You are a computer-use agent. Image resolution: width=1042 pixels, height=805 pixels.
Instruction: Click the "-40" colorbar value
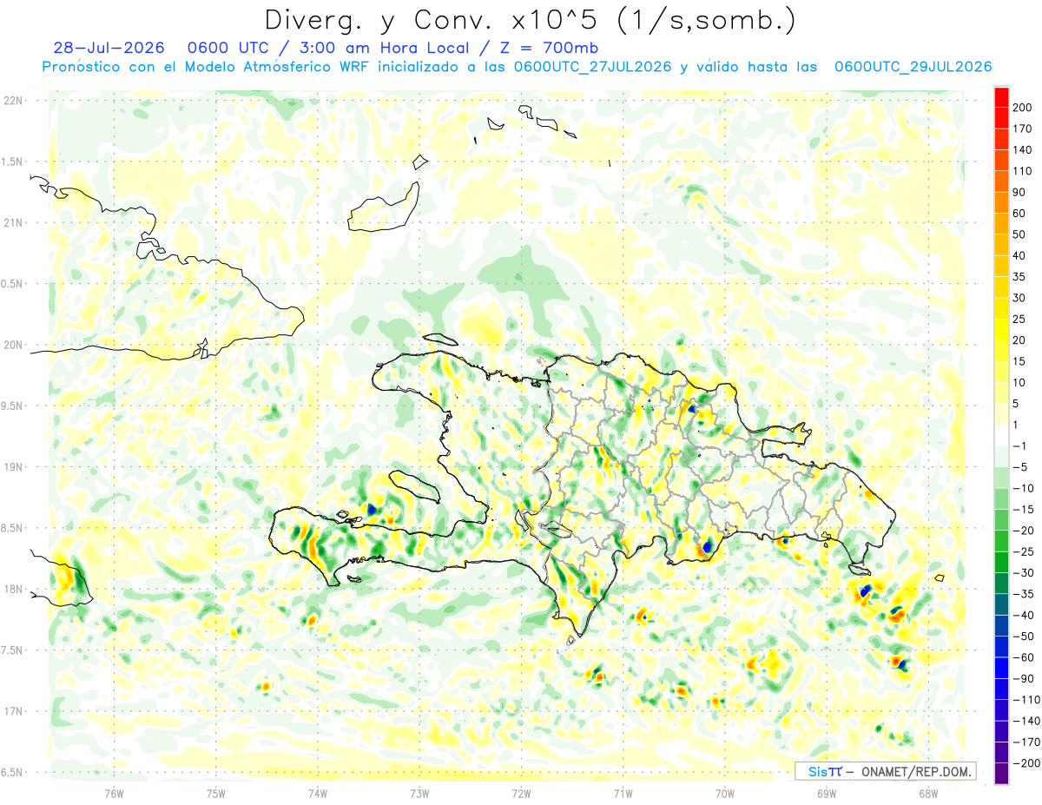point(1022,617)
